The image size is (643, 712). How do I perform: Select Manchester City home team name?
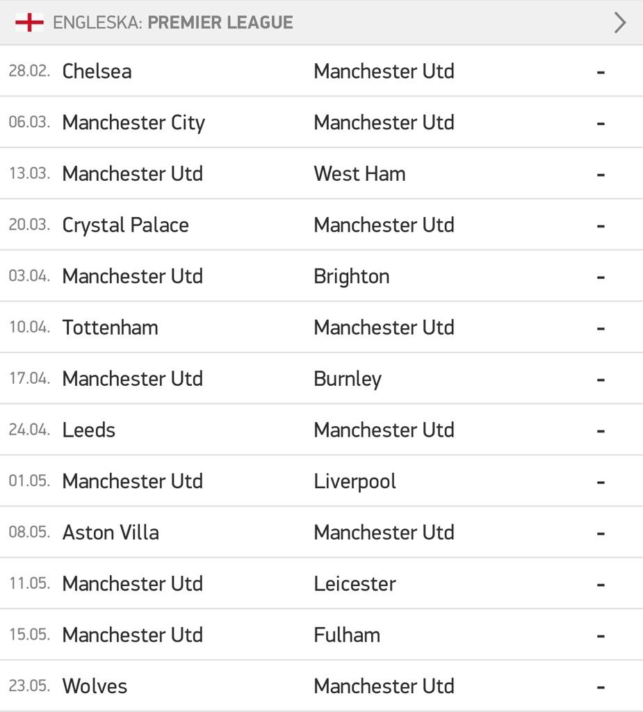click(x=133, y=122)
